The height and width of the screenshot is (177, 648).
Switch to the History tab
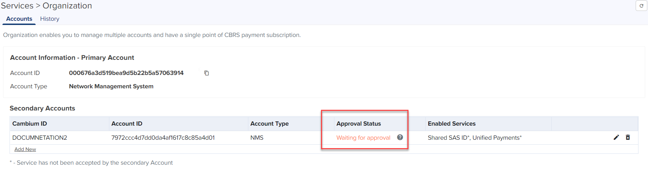tap(49, 19)
